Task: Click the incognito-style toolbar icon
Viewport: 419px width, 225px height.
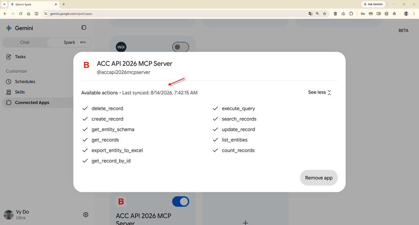Action: 394,13
